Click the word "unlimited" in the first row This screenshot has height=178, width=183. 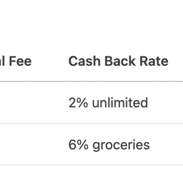coord(120,103)
